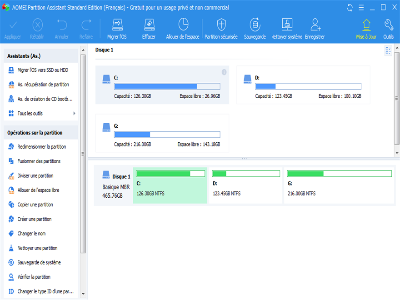Click Espace libre : 26.96GB text
The width and height of the screenshot is (400, 300).
[x=200, y=96]
